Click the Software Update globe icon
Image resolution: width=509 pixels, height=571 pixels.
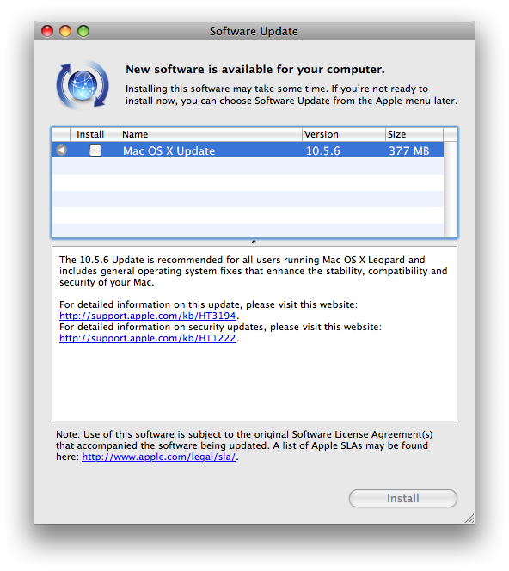point(83,85)
